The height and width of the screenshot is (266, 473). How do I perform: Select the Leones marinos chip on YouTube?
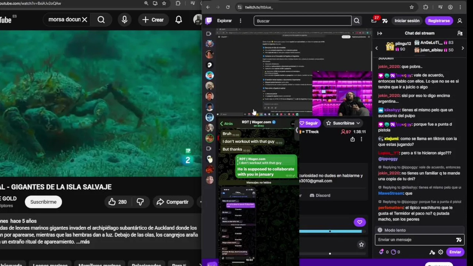point(50,264)
